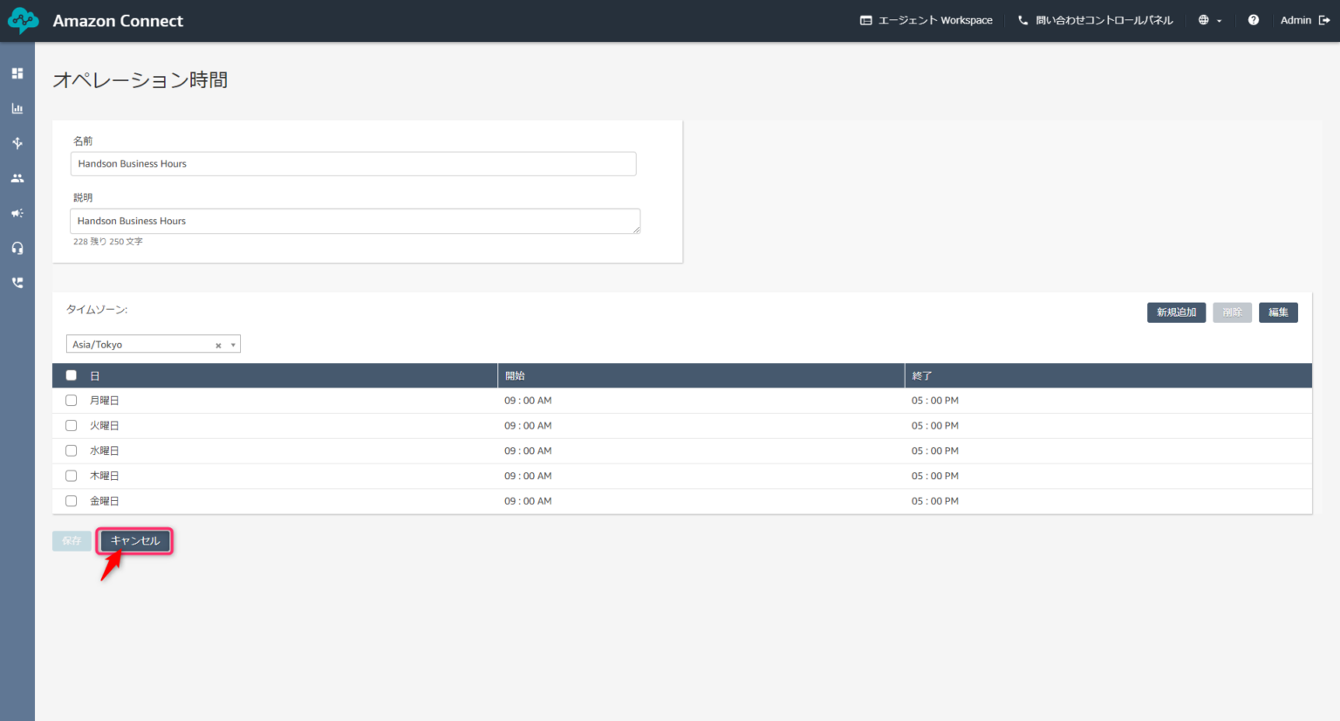Open the campaigns megaphone sidebar icon

pos(17,213)
